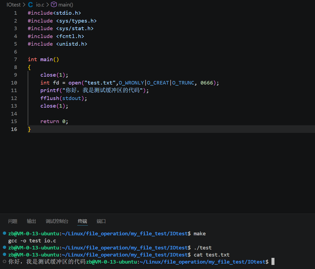315x269 pixels.
Task: Click the opening brace on line 8
Action: (x=29, y=67)
